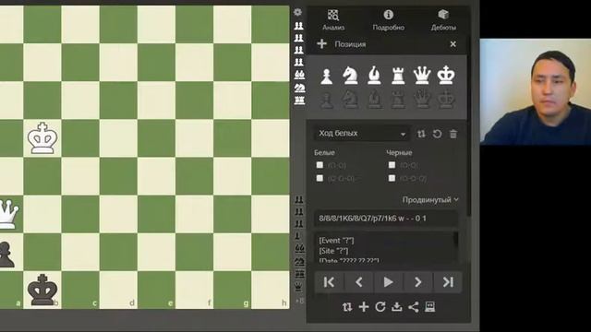Select the white king on the board

click(x=42, y=138)
